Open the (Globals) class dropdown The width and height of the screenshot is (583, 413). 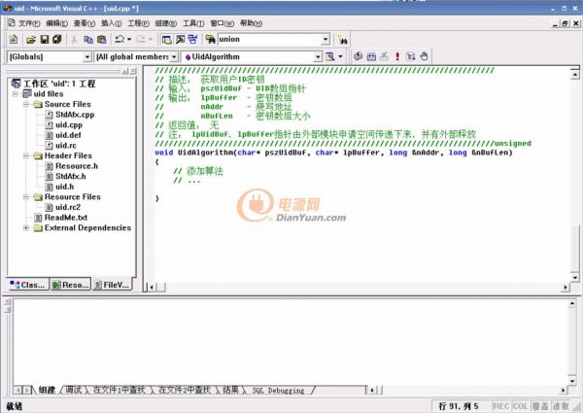tap(87, 57)
